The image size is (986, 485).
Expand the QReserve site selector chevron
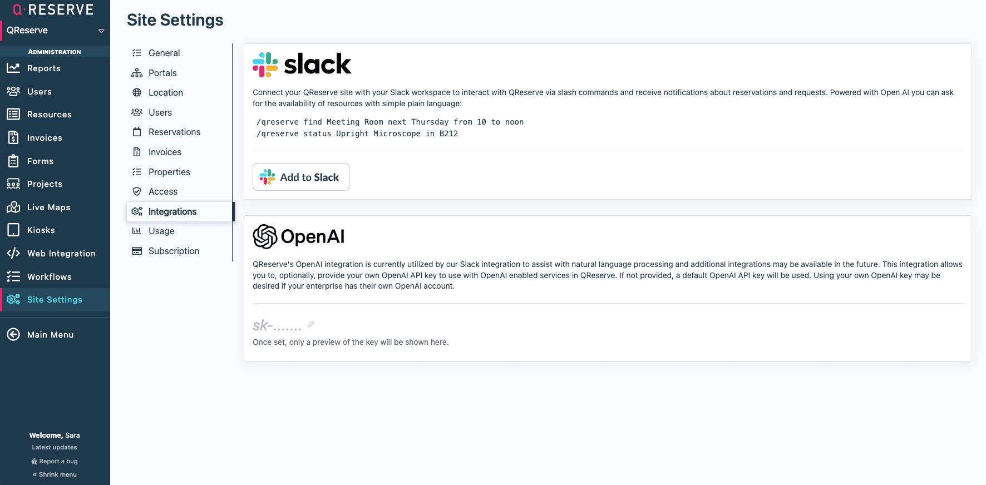click(x=102, y=31)
